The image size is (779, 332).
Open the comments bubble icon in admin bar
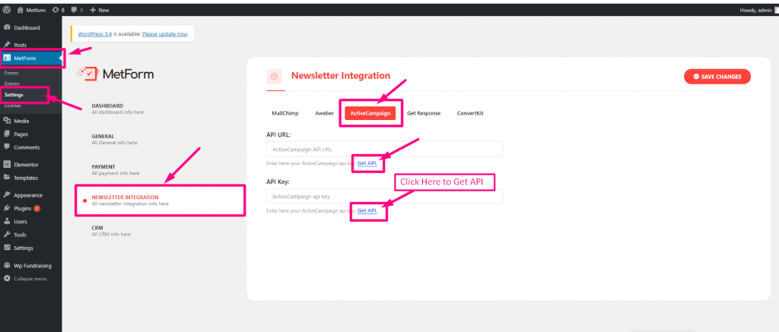click(x=74, y=10)
